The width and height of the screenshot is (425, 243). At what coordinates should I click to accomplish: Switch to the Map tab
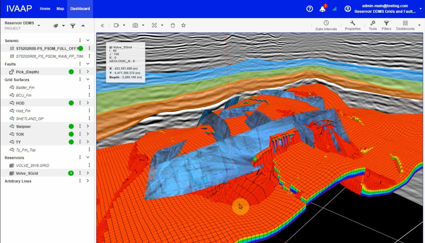[x=60, y=9]
